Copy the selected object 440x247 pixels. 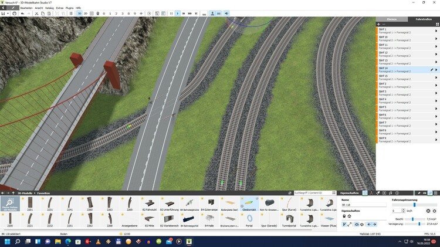43,13
